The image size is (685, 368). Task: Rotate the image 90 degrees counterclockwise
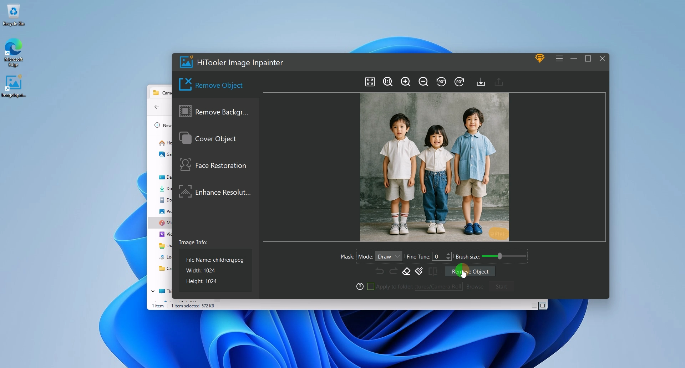441,82
